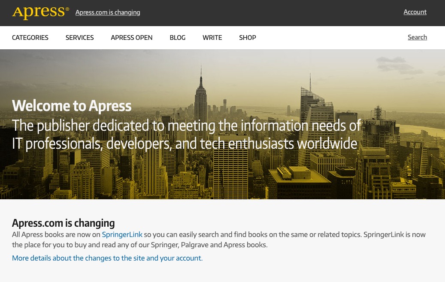
Task: Open the Account link
Action: [415, 12]
